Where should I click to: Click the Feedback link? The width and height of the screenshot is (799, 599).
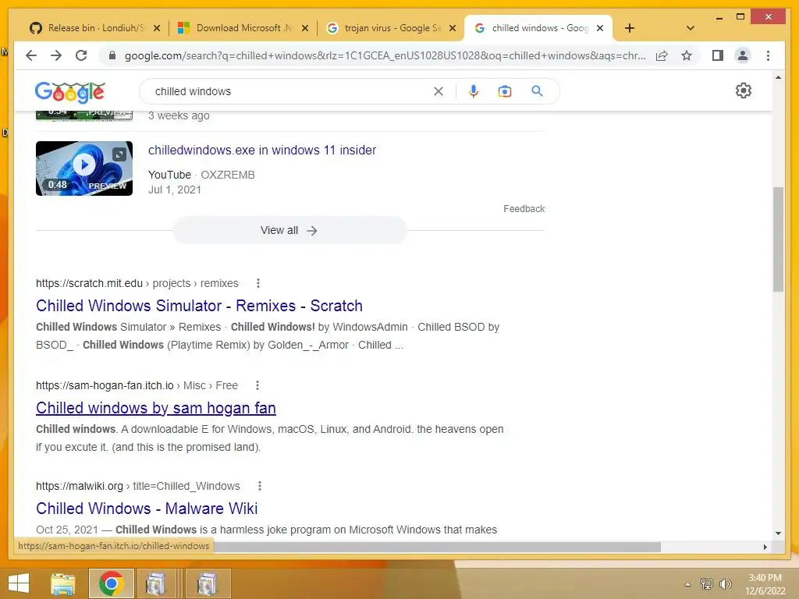pyautogui.click(x=524, y=209)
